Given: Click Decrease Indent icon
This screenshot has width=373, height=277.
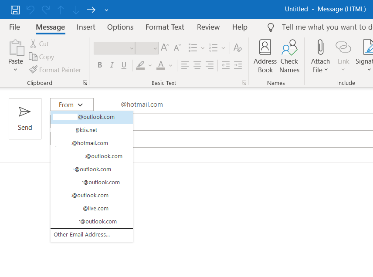Looking at the screenshot, I should (226, 65).
